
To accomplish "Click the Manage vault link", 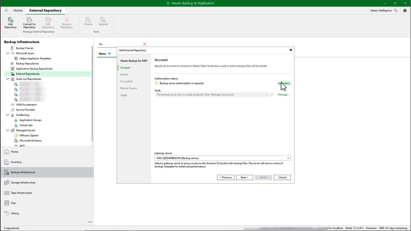I will coord(283,95).
